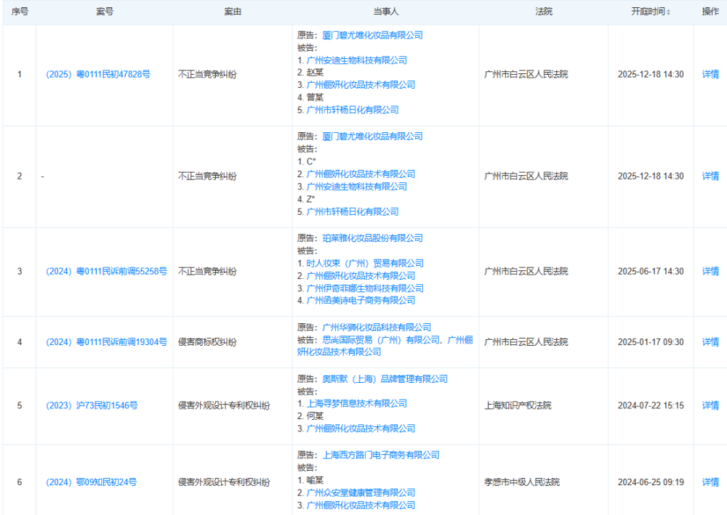Click 详情 for the last visible case
The width and height of the screenshot is (727, 515).
[x=710, y=481]
